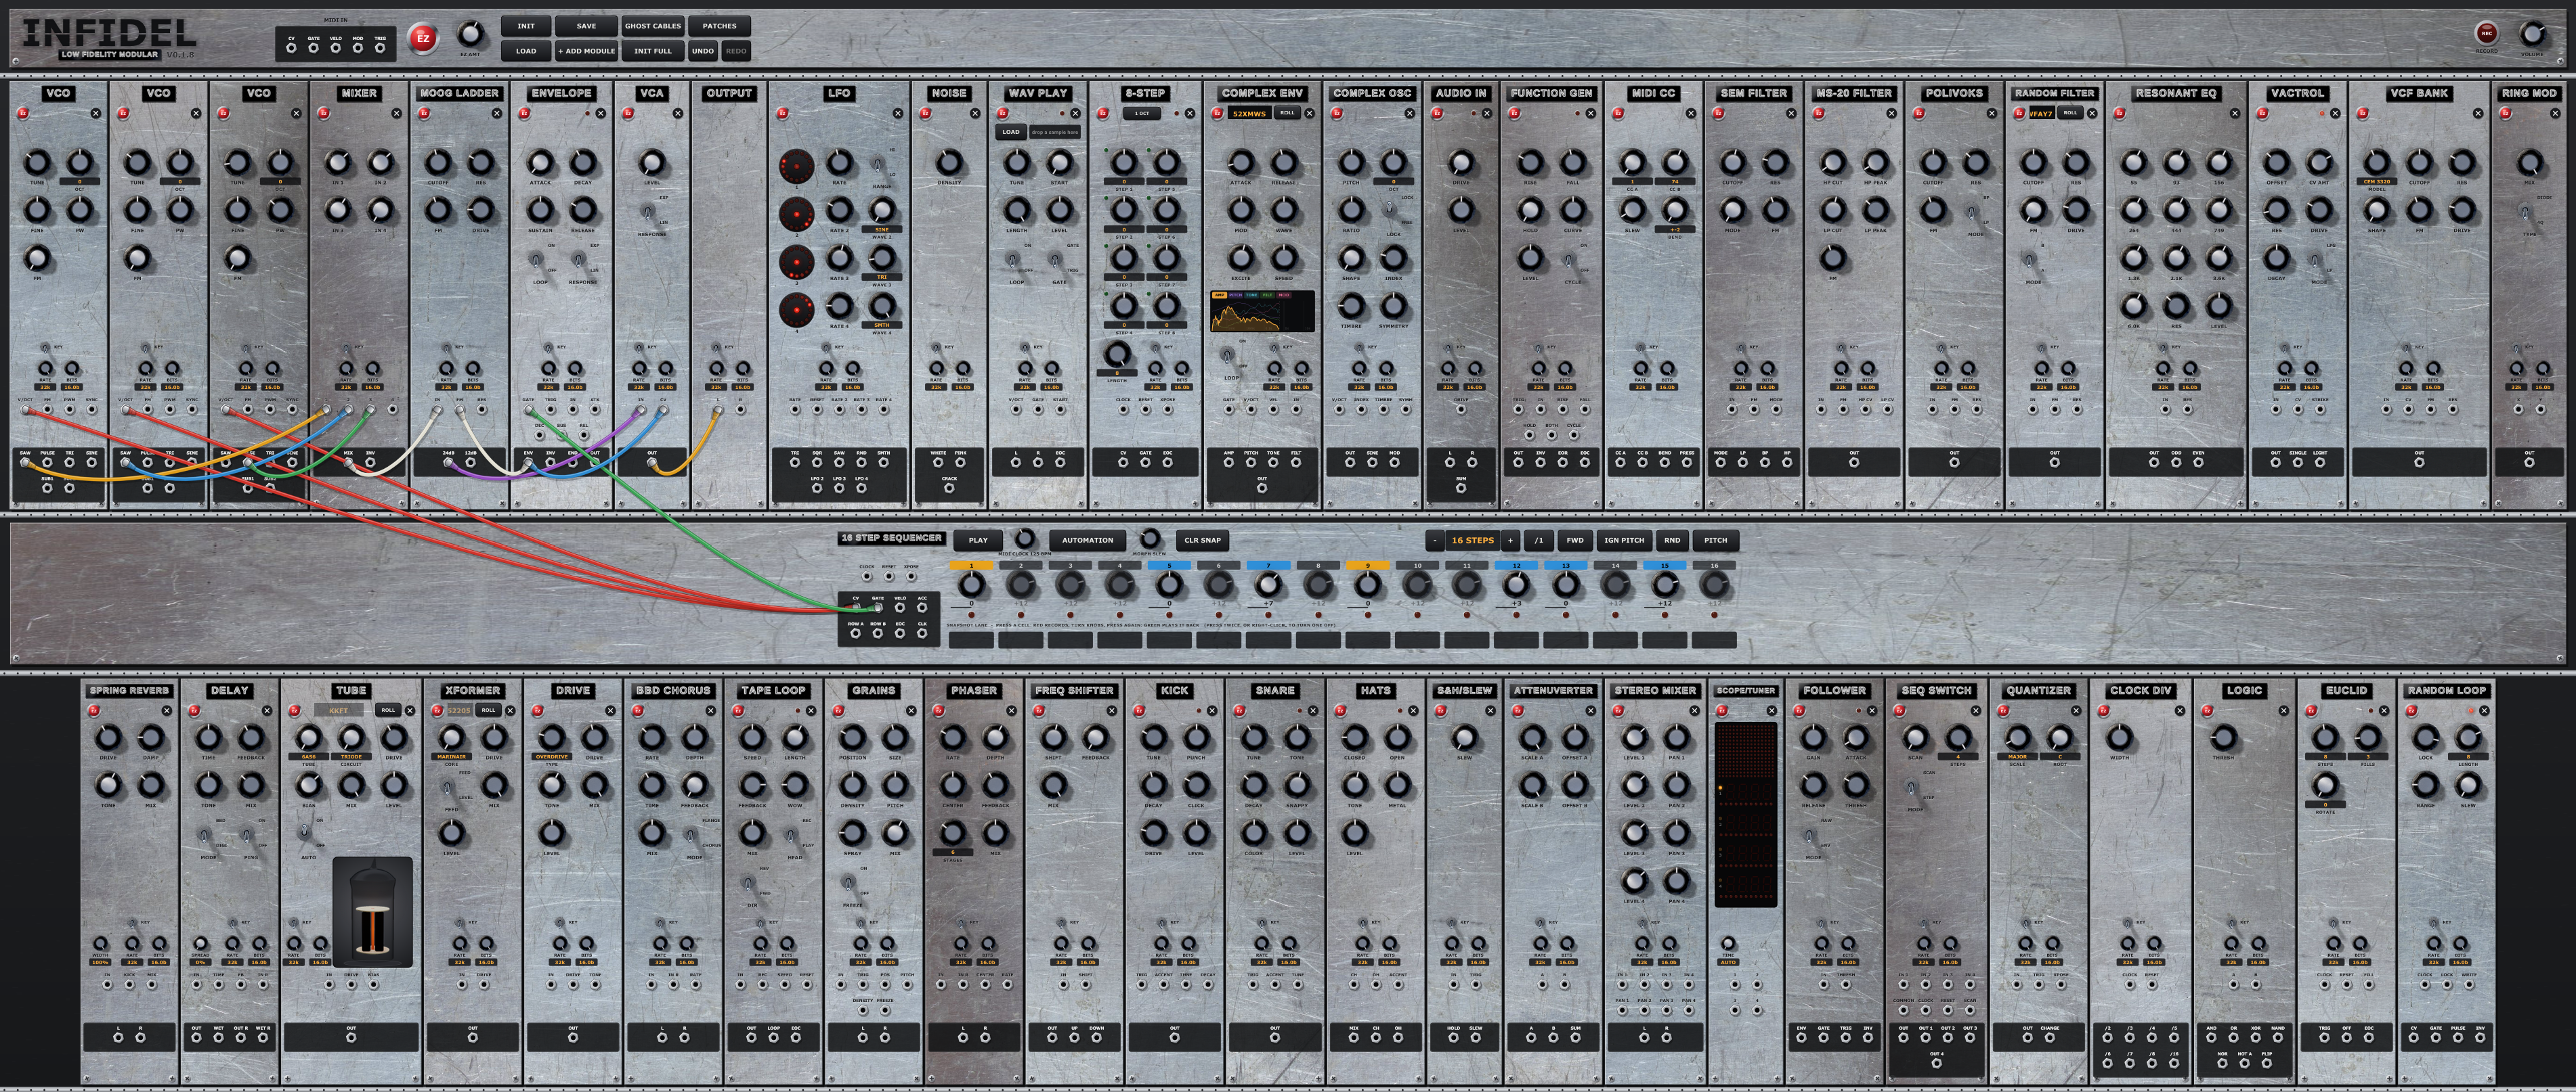Click the EZ icon on ENVELOPE module
The width and height of the screenshot is (2576, 1092).
point(525,113)
